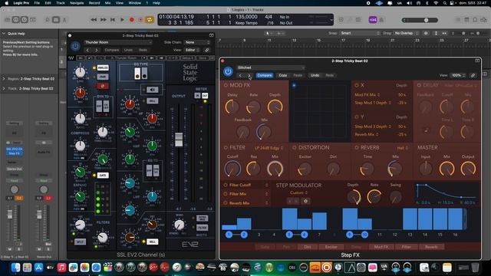Open the Thunder Room preset dropdown
This screenshot has width=491, height=276.
coord(117,42)
